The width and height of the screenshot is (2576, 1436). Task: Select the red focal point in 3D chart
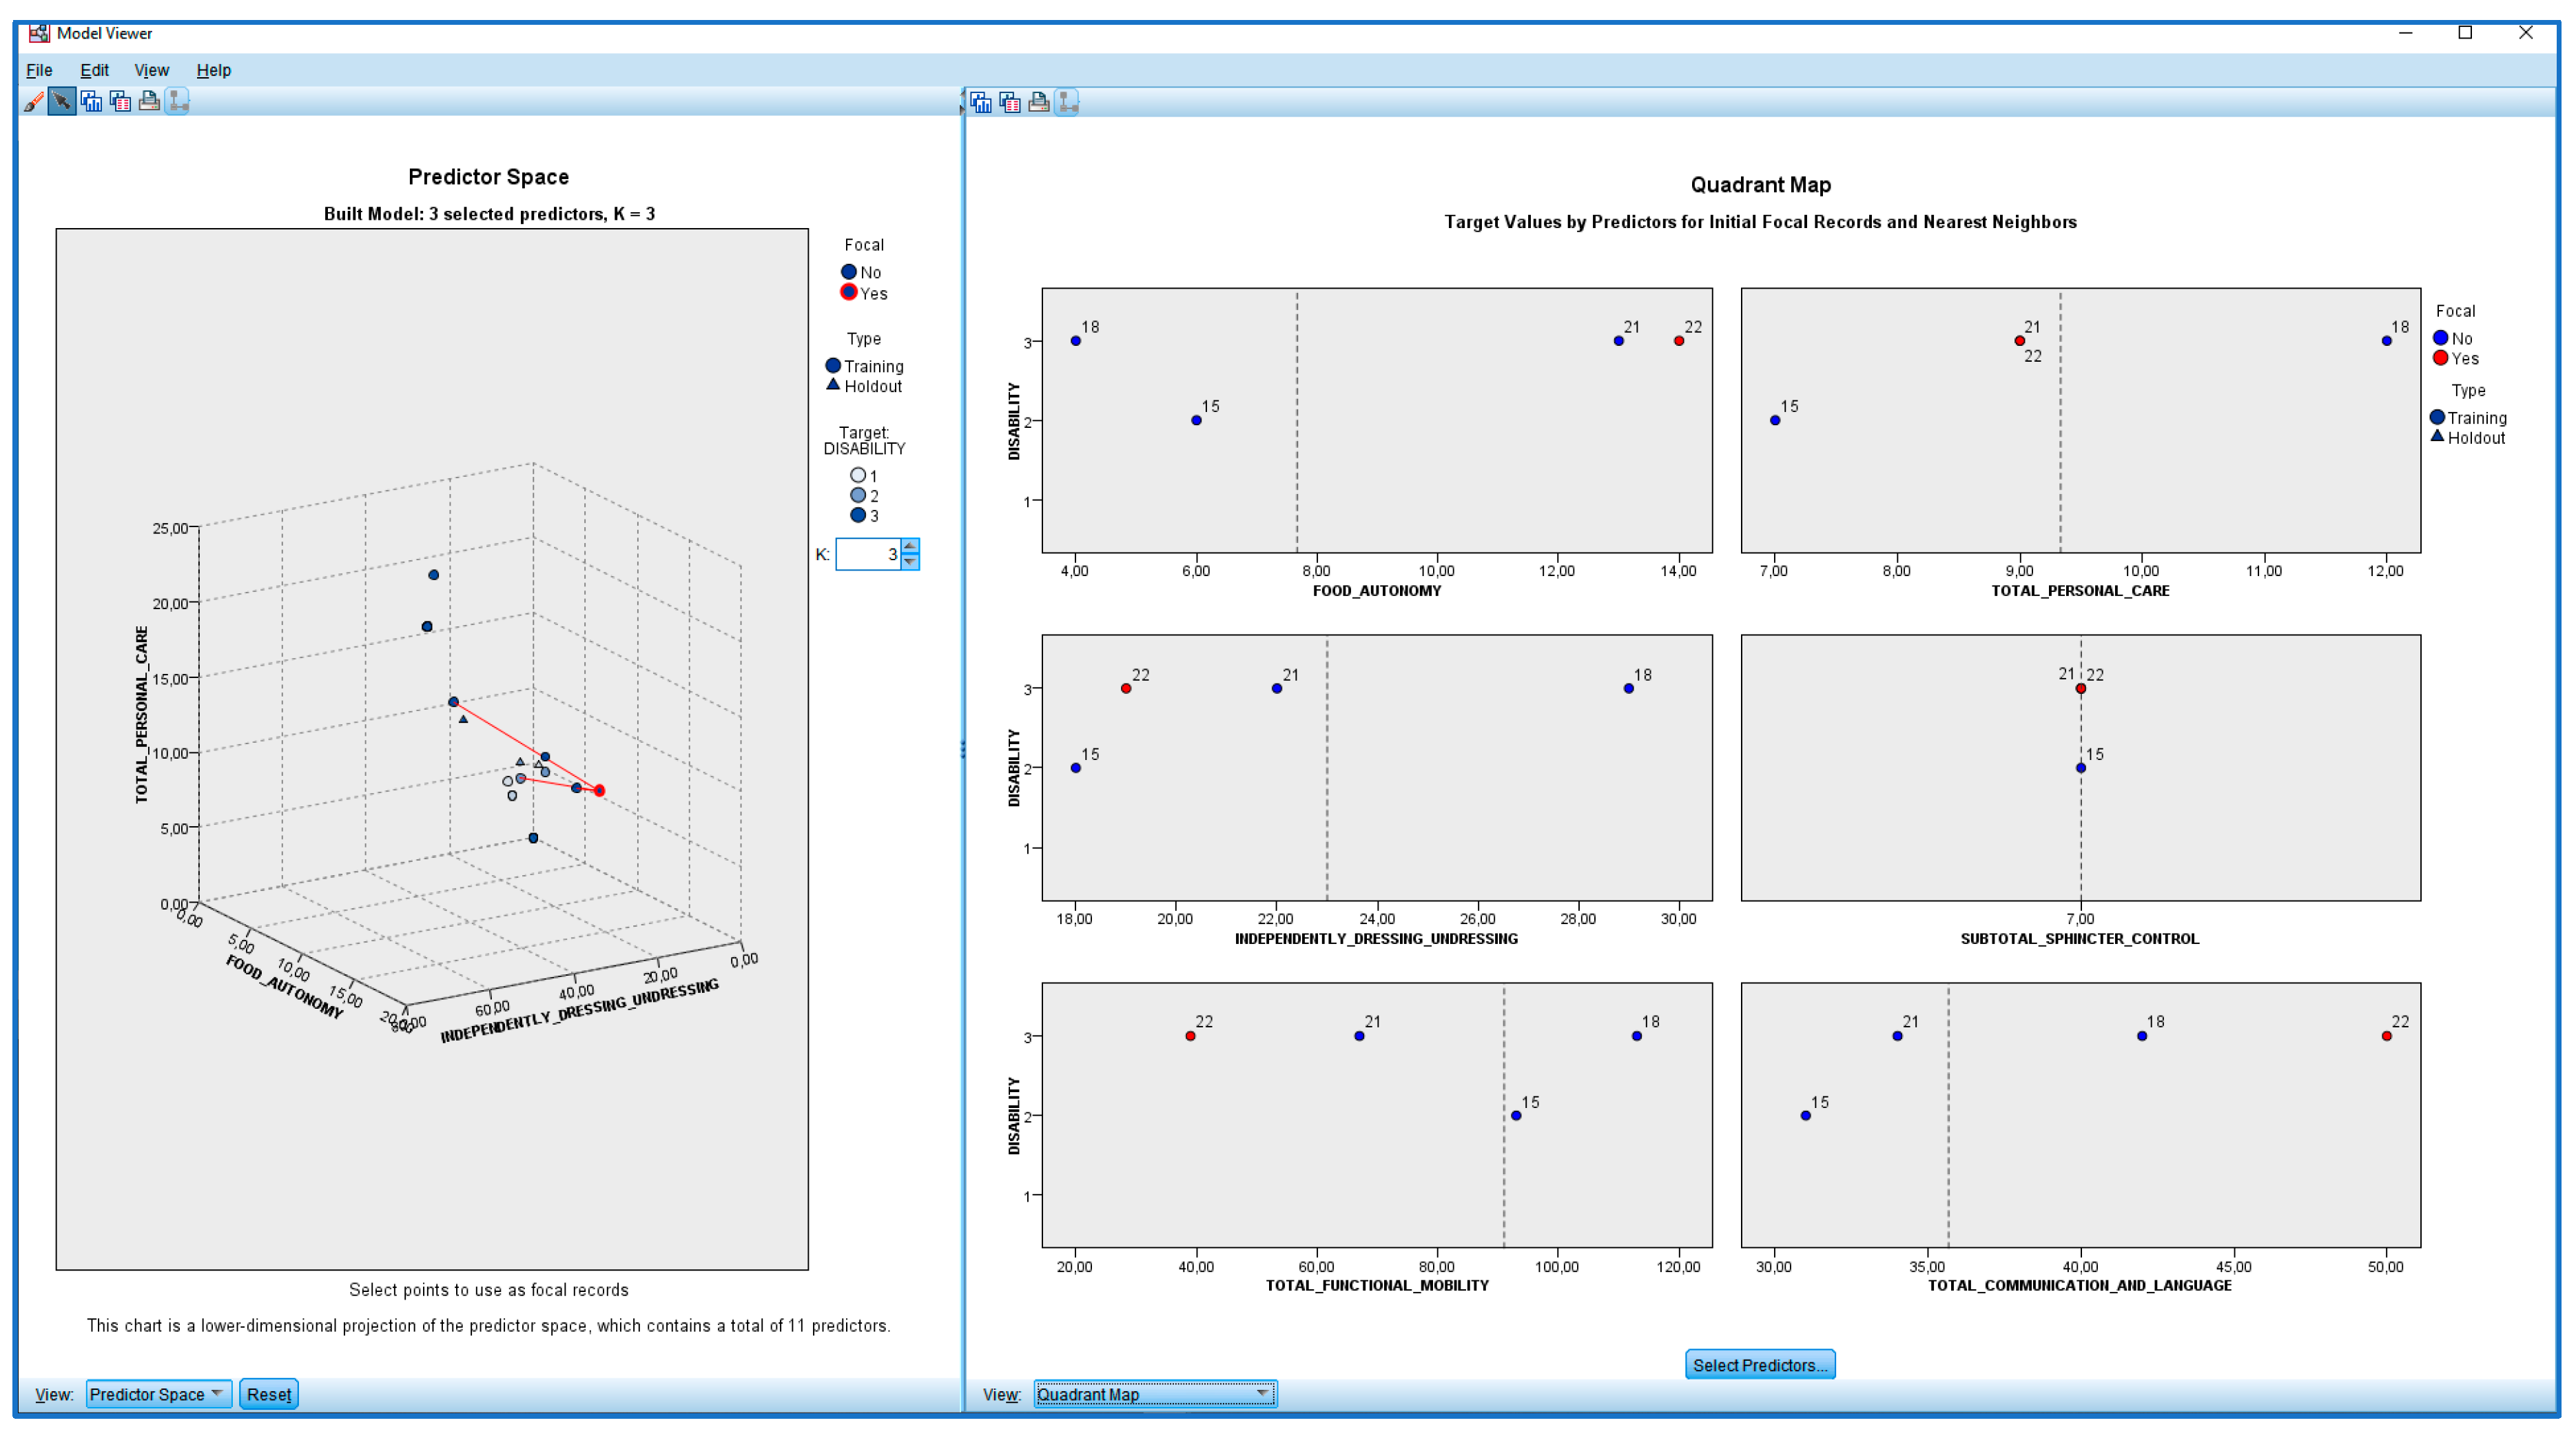(600, 791)
